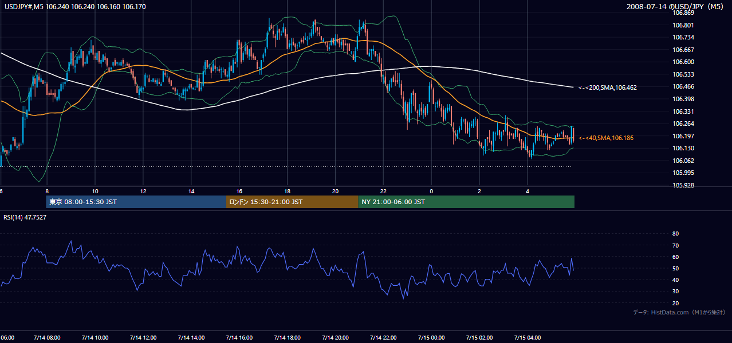Click price axis value 106.533
The image size is (732, 343).
coord(684,74)
